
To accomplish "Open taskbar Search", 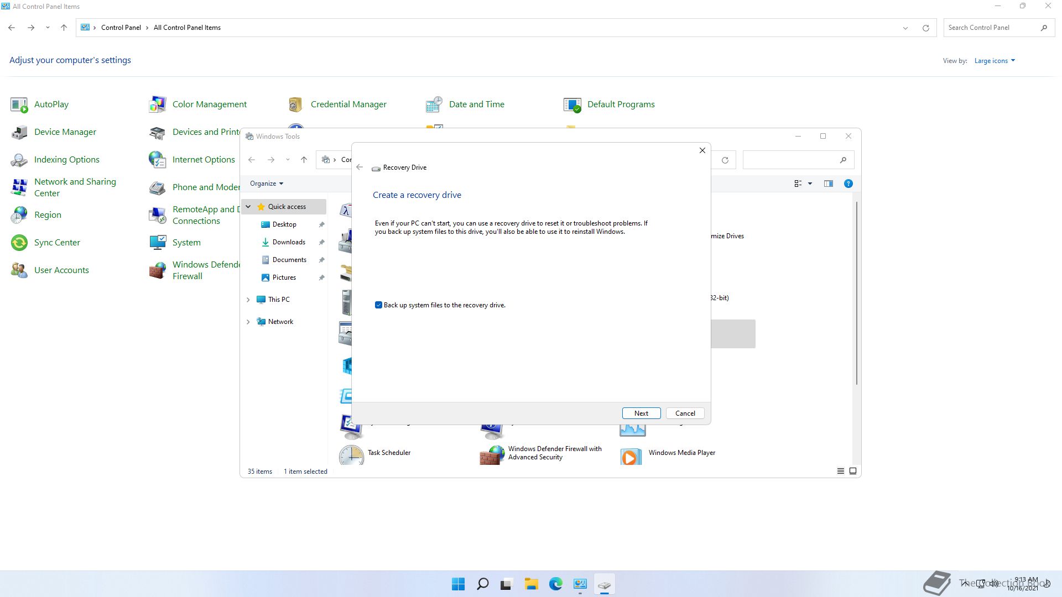I will 482,584.
